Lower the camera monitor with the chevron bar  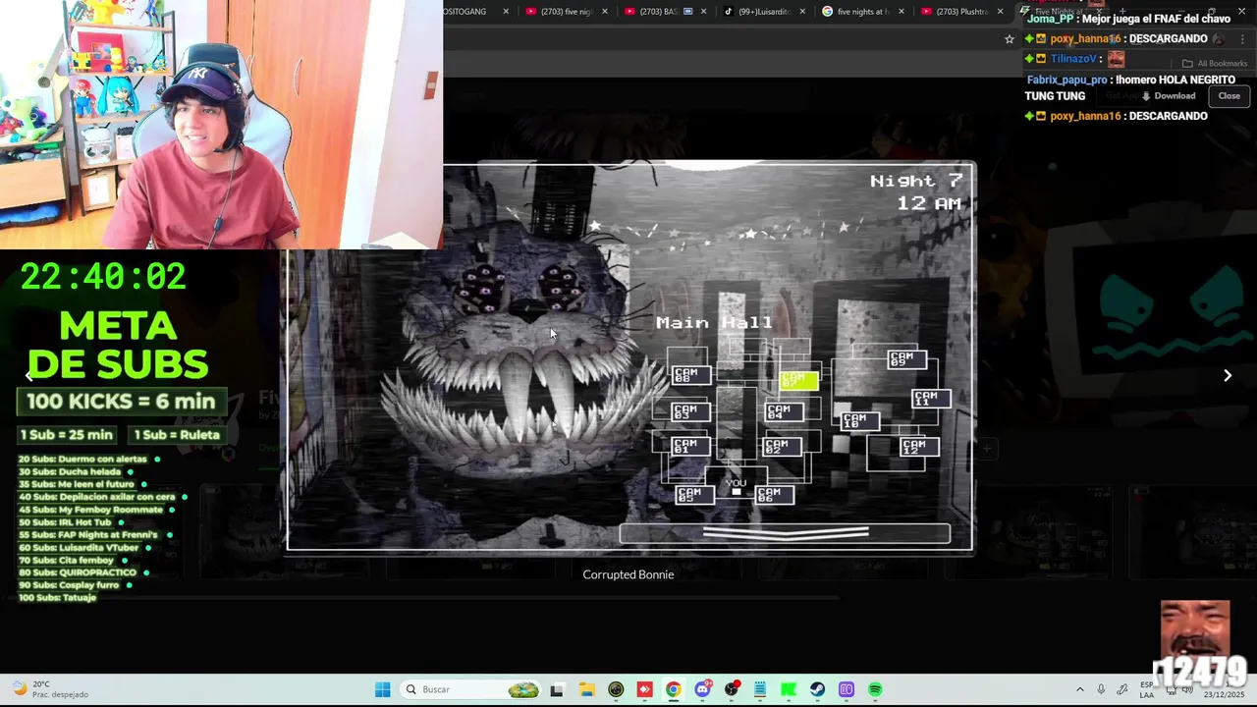click(785, 533)
